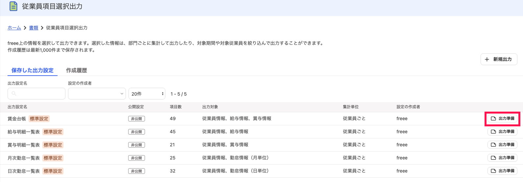Click the 項目数 column header
The height and width of the screenshot is (182, 523).
click(x=176, y=107)
